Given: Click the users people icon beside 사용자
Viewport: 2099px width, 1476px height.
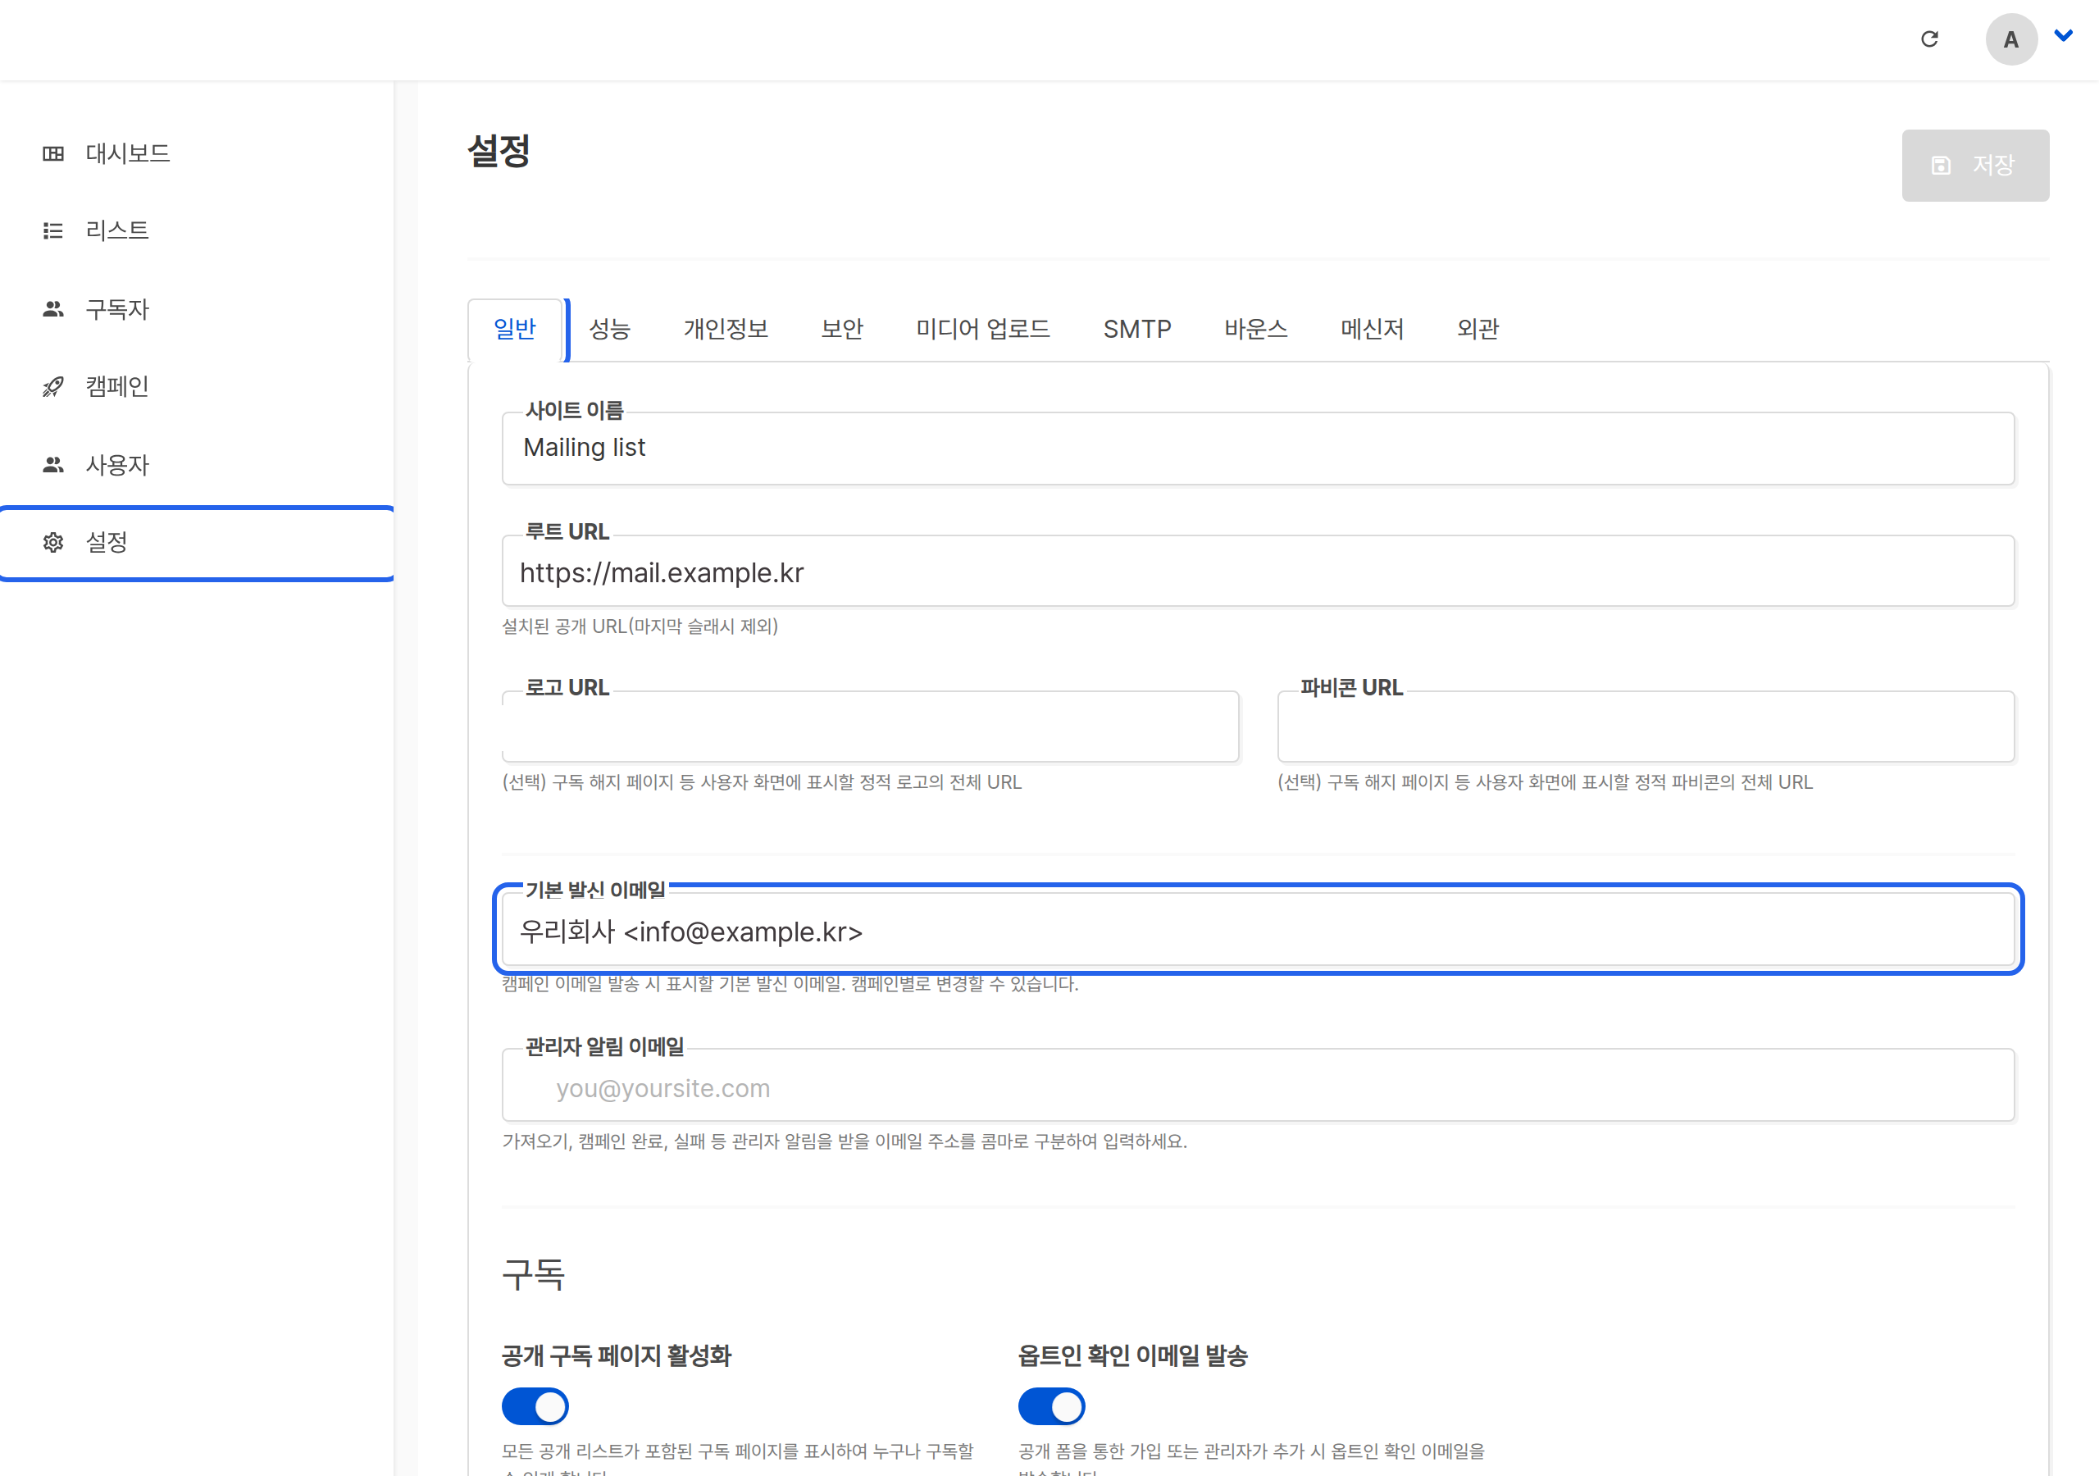Looking at the screenshot, I should pyautogui.click(x=53, y=465).
